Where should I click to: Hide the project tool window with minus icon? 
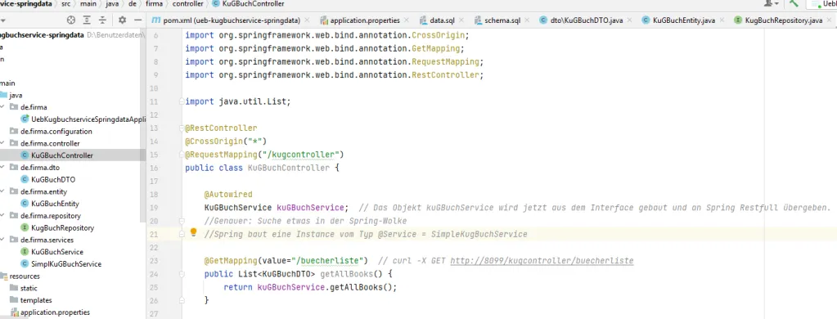(x=137, y=20)
